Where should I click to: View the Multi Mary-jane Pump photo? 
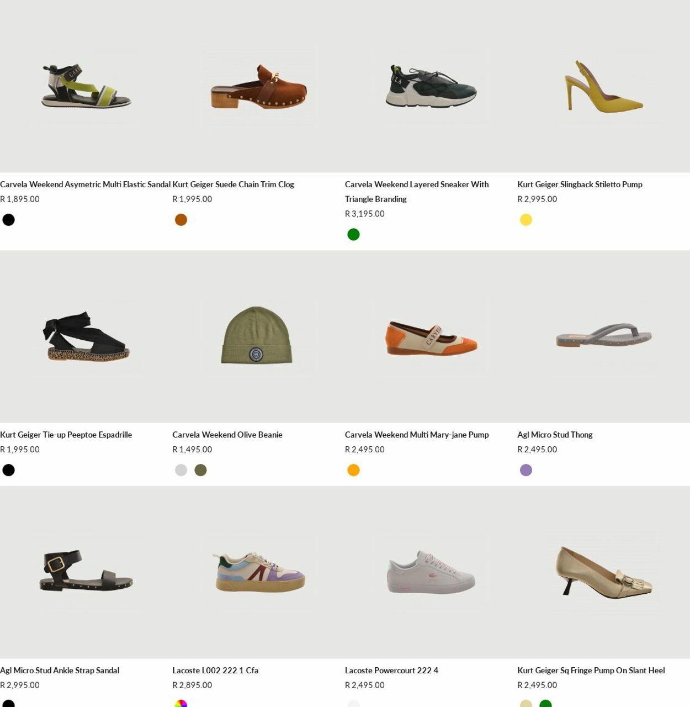(431, 337)
